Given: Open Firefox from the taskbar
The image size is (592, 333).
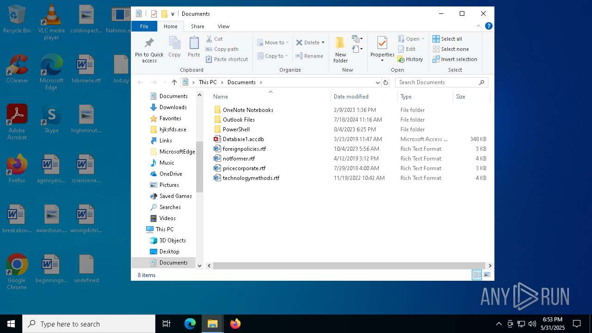Looking at the screenshot, I should pyautogui.click(x=235, y=324).
